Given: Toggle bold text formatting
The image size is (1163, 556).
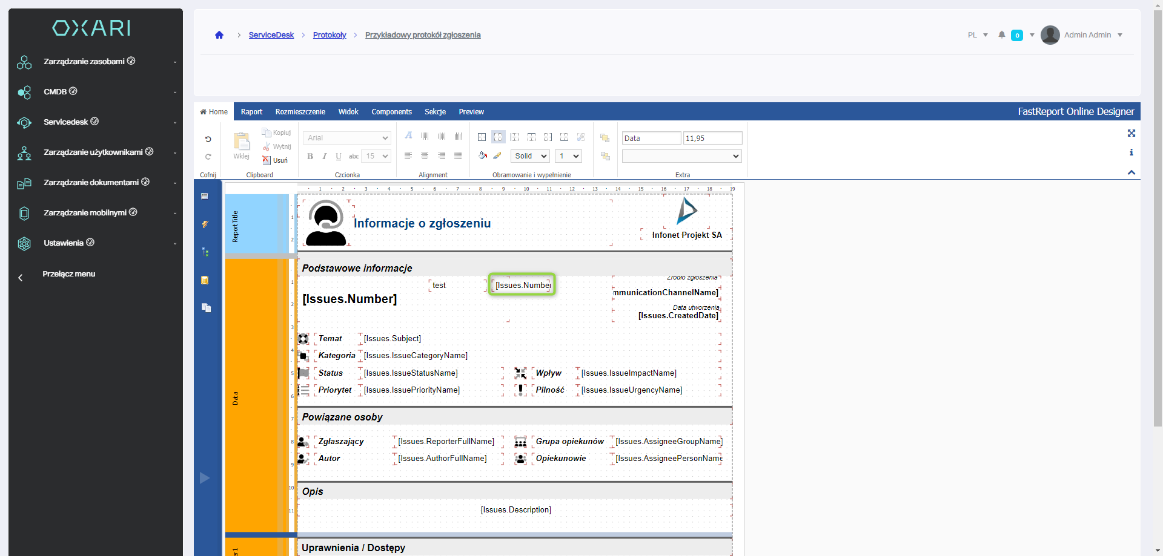Looking at the screenshot, I should click(310, 156).
